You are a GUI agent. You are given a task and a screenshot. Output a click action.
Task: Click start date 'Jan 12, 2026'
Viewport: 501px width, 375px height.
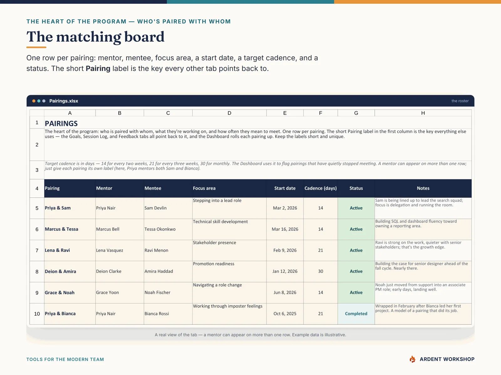coord(285,272)
